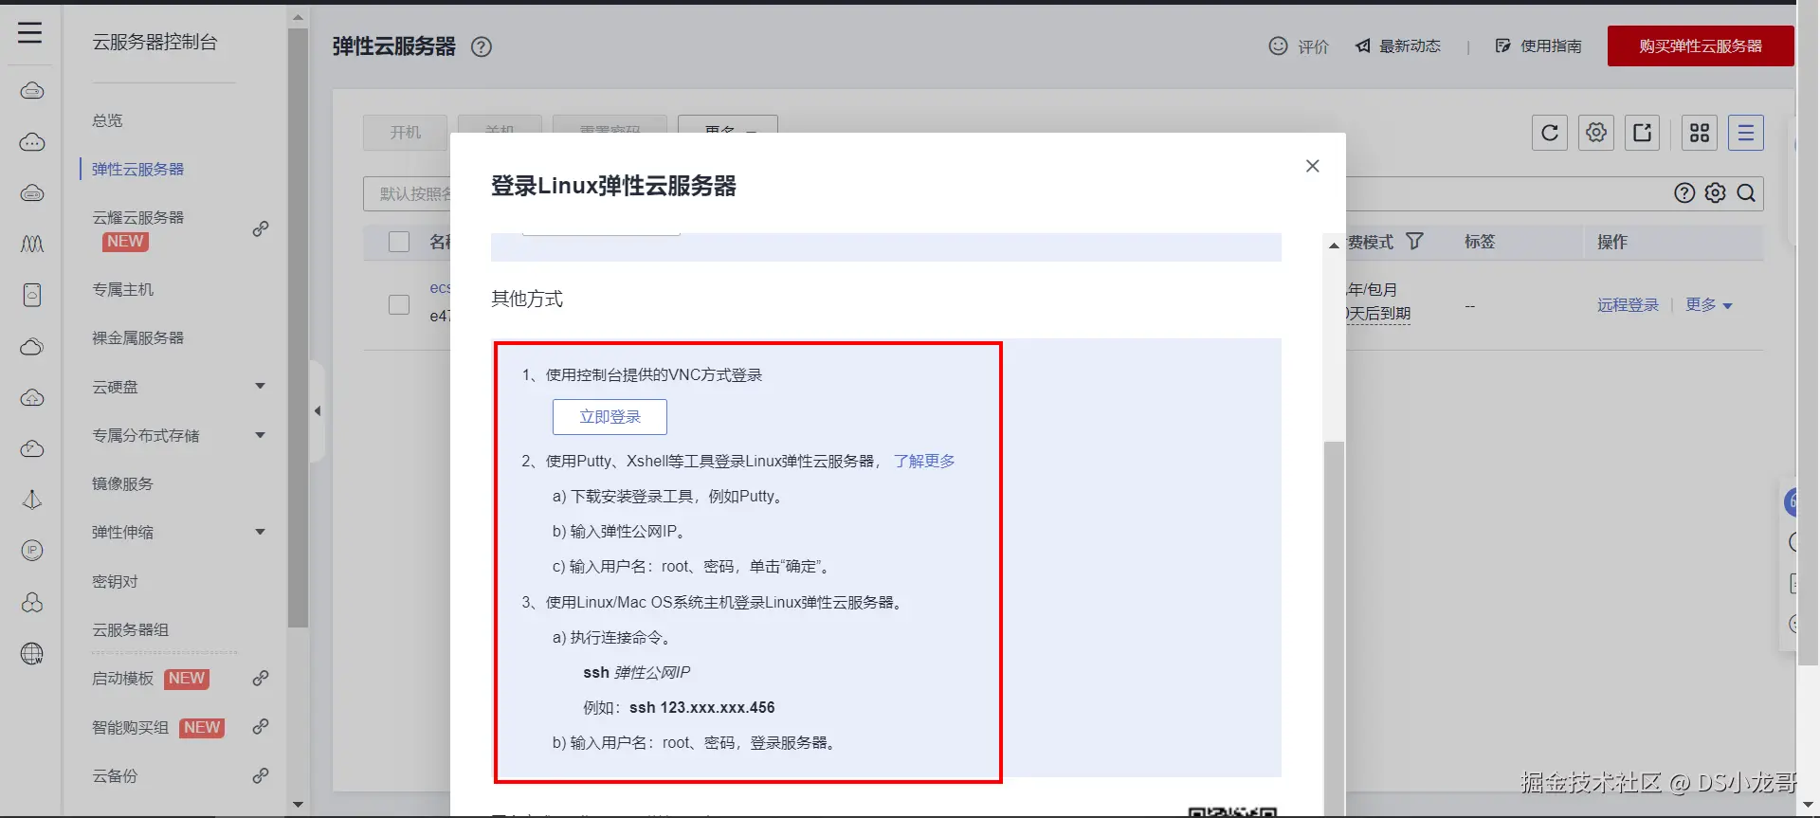Open the list settings gear in toolbar

[x=1596, y=133]
